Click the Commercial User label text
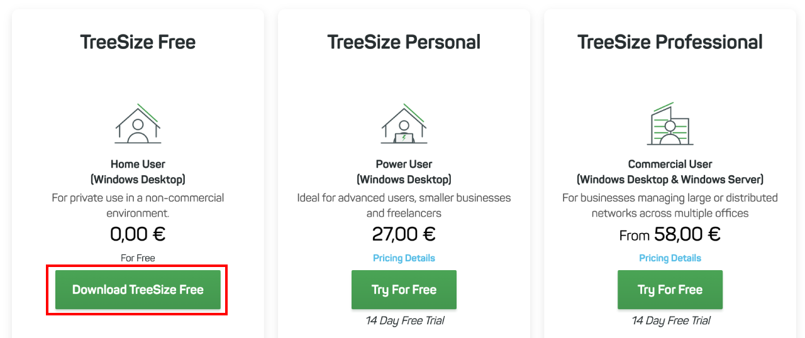Viewport: 805px width, 338px height. click(x=670, y=165)
